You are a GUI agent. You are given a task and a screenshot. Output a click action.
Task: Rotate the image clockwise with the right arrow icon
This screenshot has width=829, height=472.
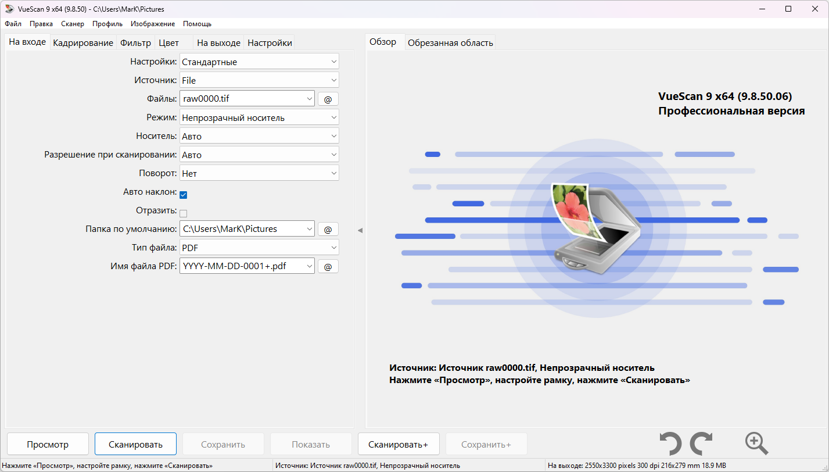701,444
